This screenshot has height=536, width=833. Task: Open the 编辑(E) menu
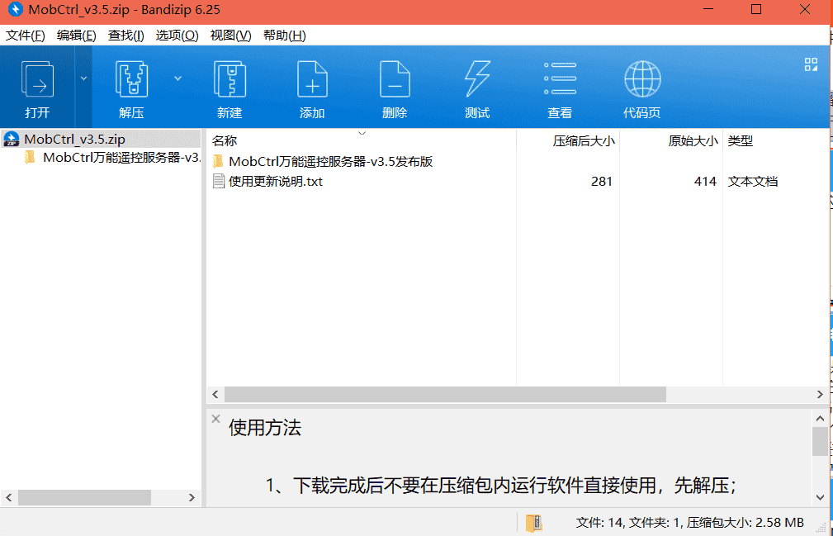coord(77,36)
